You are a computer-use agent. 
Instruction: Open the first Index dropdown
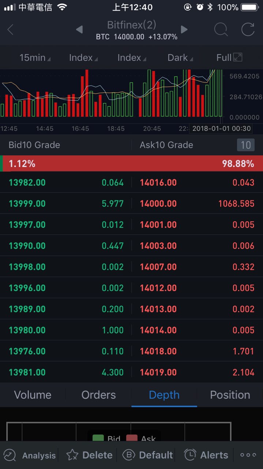point(83,58)
